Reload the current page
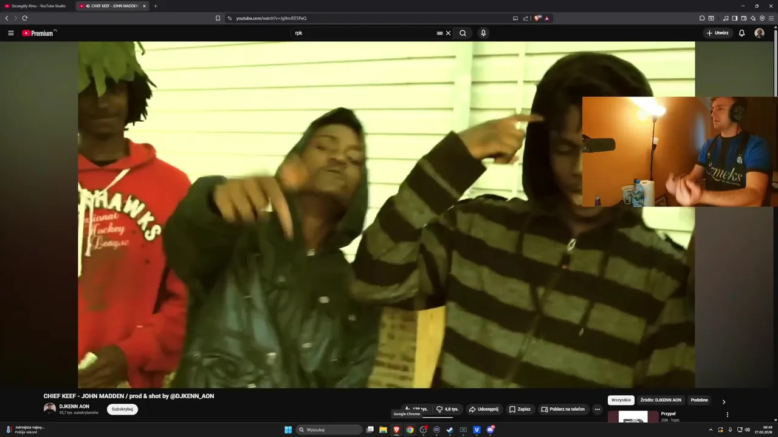Screen dimensions: 778x437 pos(25,18)
